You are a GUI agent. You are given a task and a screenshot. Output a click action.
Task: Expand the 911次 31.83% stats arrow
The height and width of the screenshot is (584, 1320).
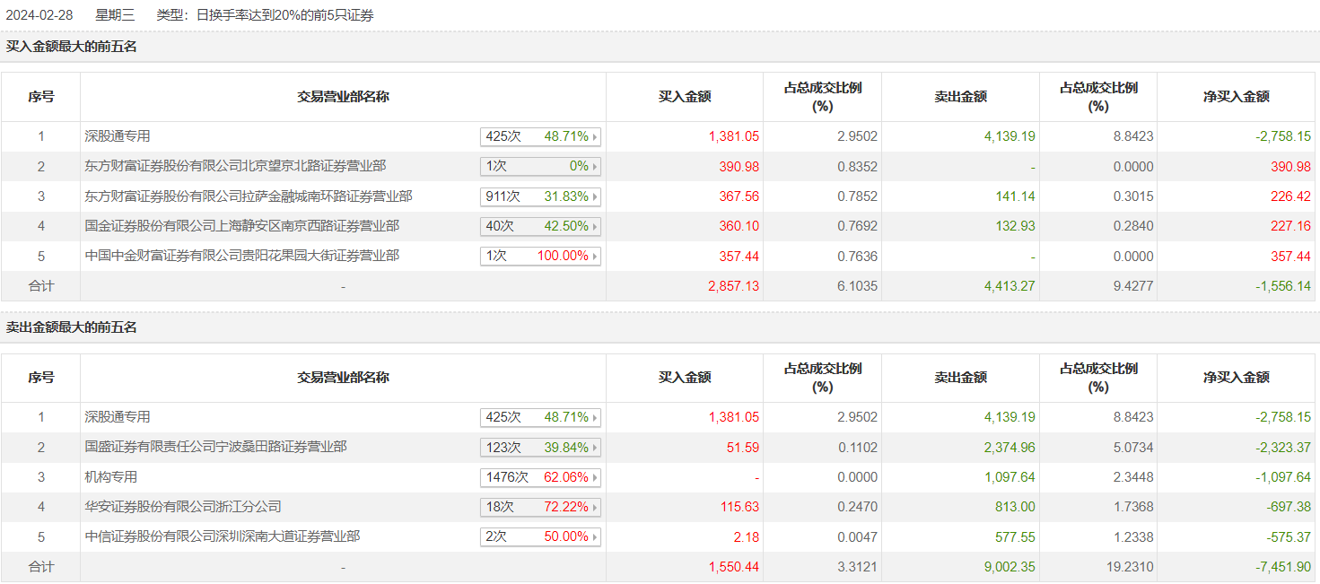click(x=595, y=196)
